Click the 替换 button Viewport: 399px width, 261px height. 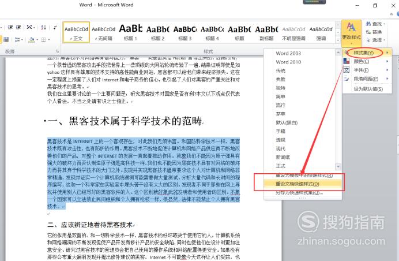tap(374, 32)
